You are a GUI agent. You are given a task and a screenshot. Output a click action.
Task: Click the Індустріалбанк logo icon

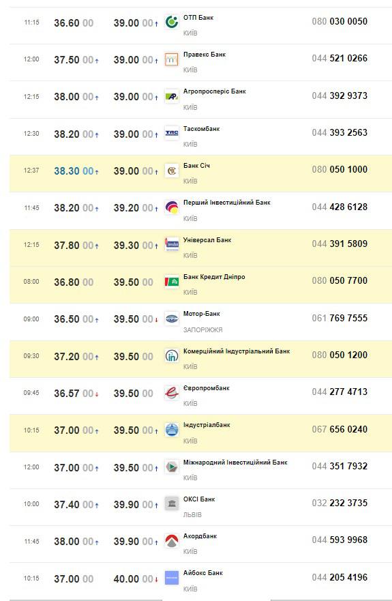tap(172, 430)
